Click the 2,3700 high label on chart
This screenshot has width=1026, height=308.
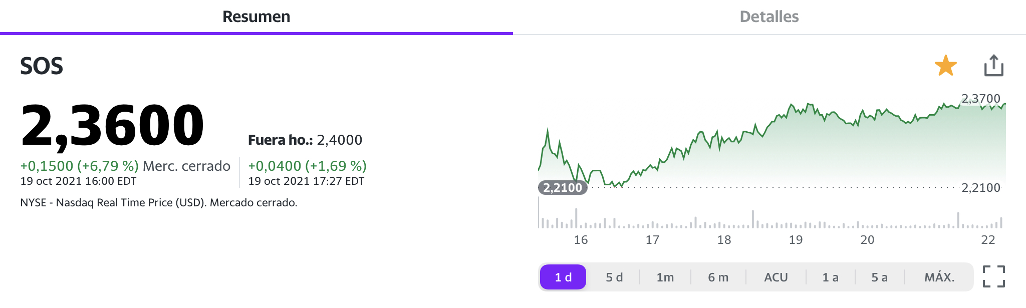coord(980,99)
